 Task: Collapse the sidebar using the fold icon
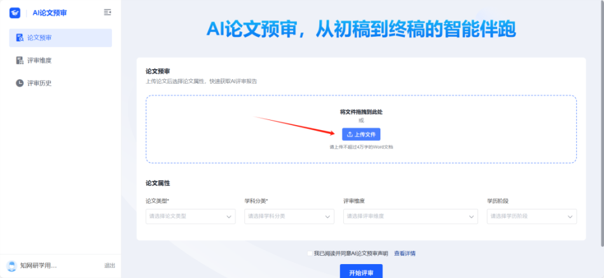[x=107, y=13]
